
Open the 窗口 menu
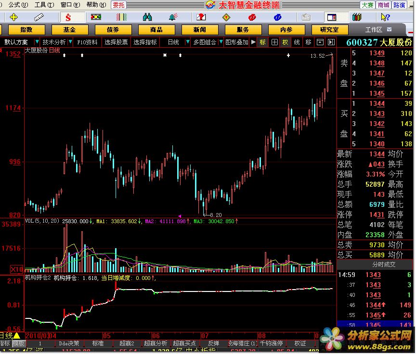70,5
